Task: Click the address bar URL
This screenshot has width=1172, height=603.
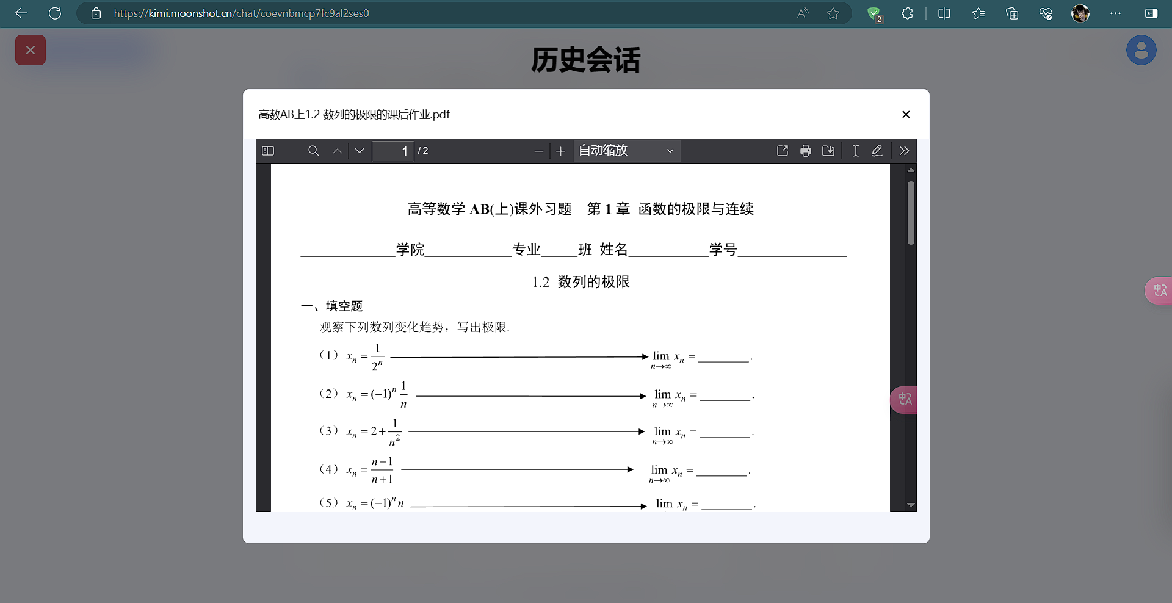Action: click(241, 13)
